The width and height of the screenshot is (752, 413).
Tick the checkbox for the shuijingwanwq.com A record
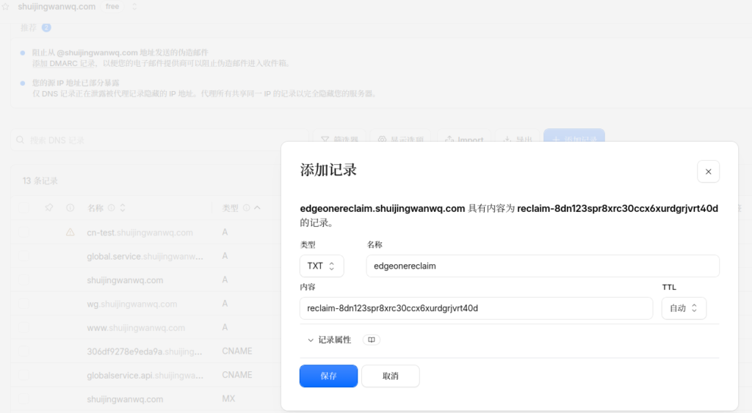[23, 279]
